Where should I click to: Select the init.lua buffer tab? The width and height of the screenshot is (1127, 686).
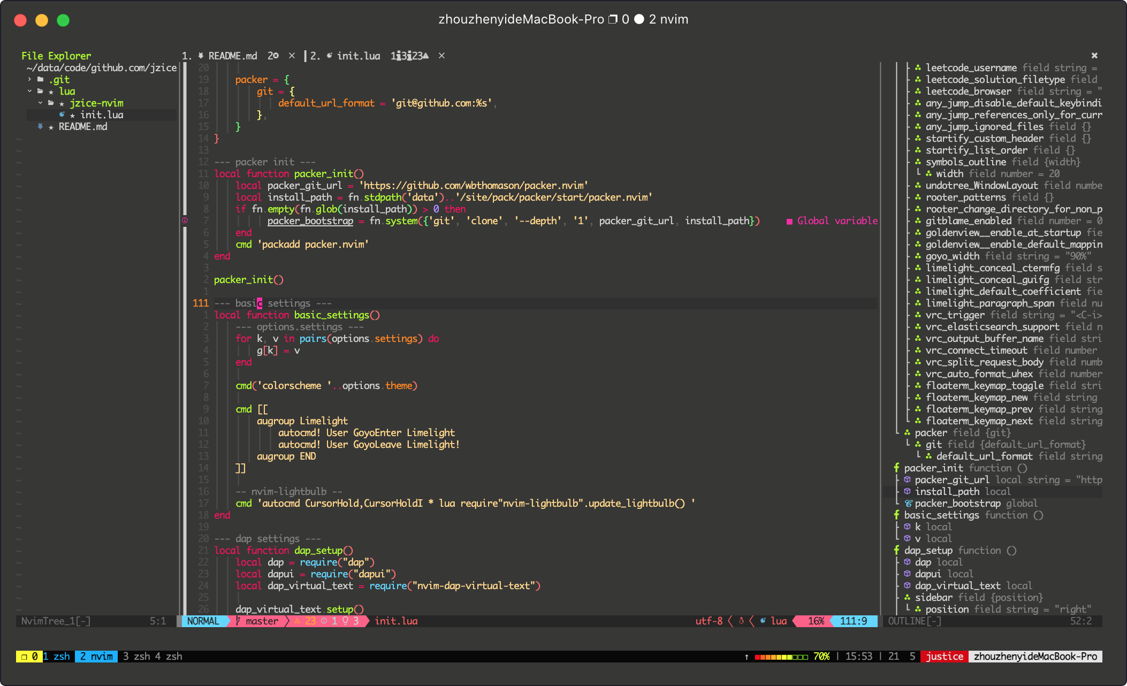click(358, 56)
